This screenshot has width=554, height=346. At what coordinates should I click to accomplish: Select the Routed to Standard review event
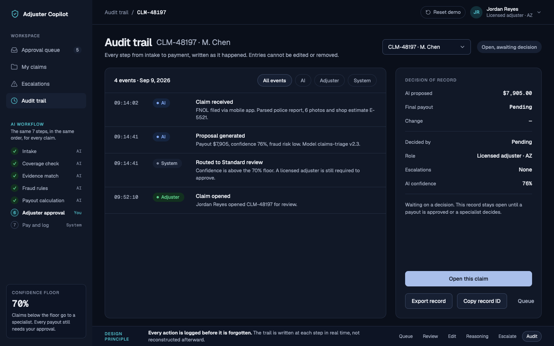(245, 170)
